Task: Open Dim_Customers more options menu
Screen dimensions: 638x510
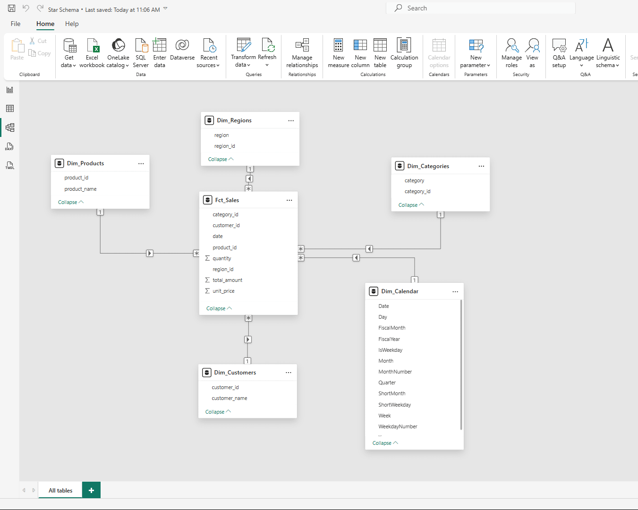Action: coord(289,373)
